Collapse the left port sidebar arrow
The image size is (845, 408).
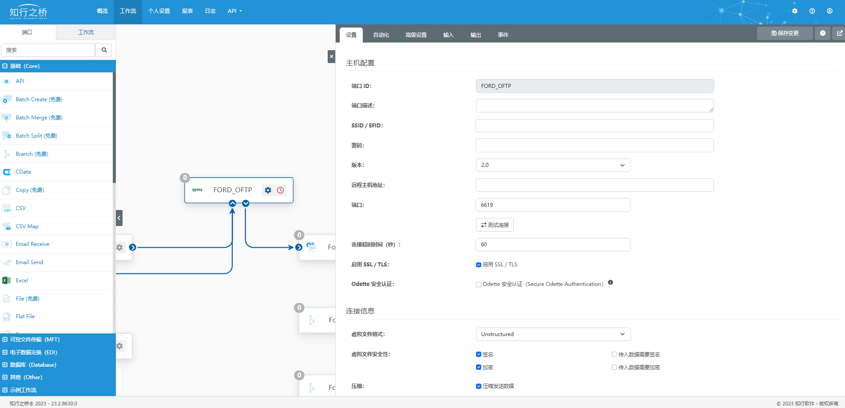tap(119, 218)
